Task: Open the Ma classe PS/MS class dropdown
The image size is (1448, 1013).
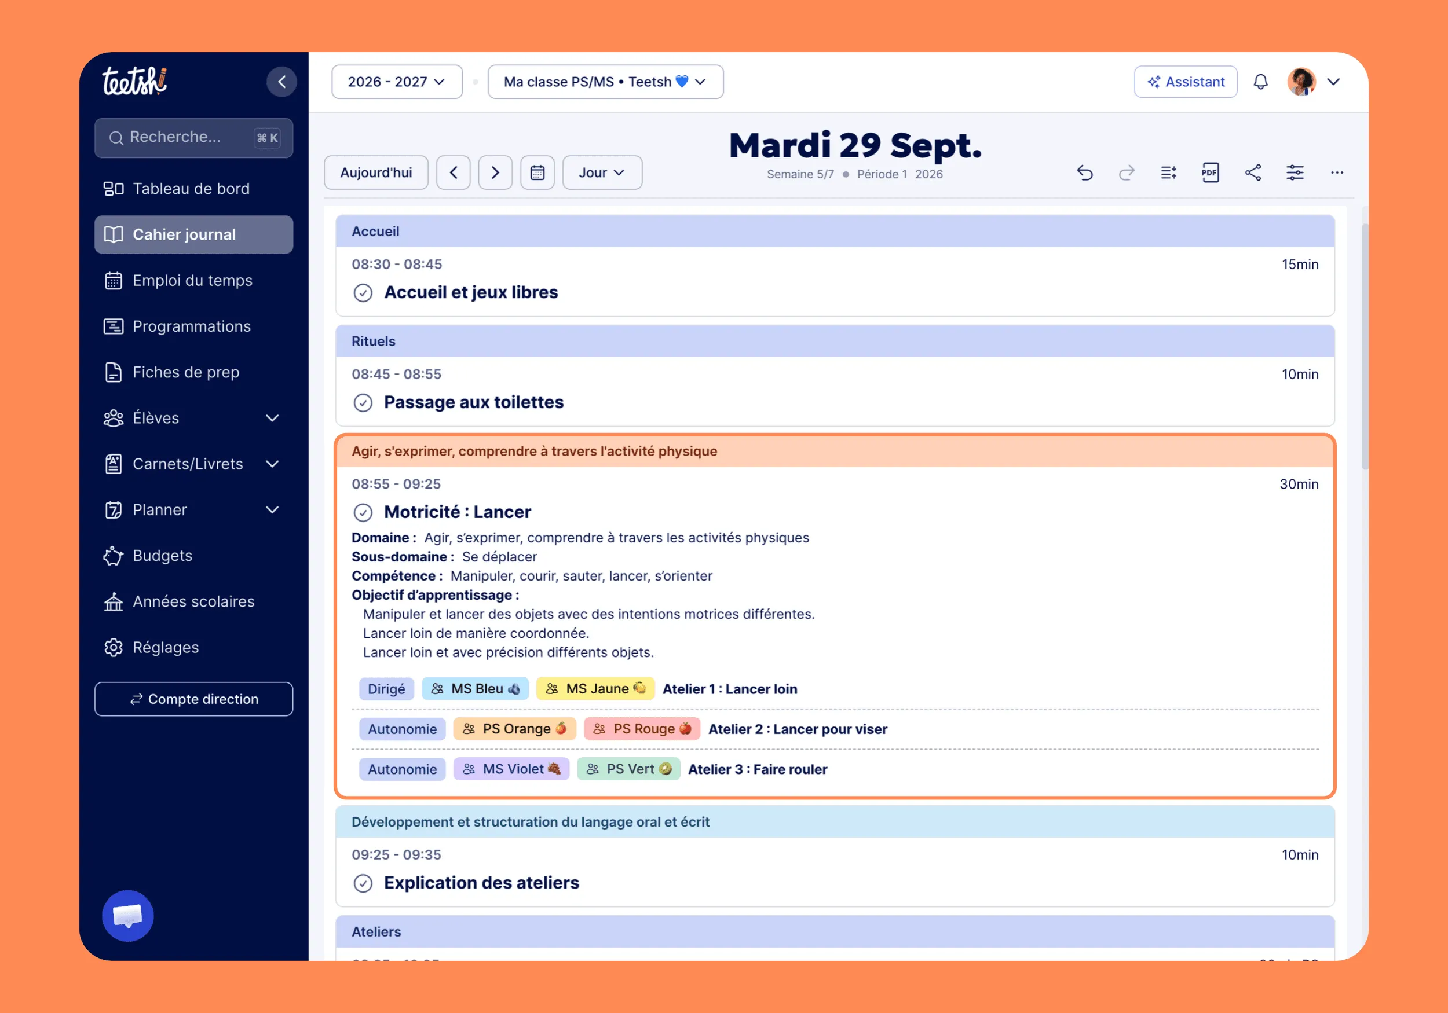Action: point(605,82)
